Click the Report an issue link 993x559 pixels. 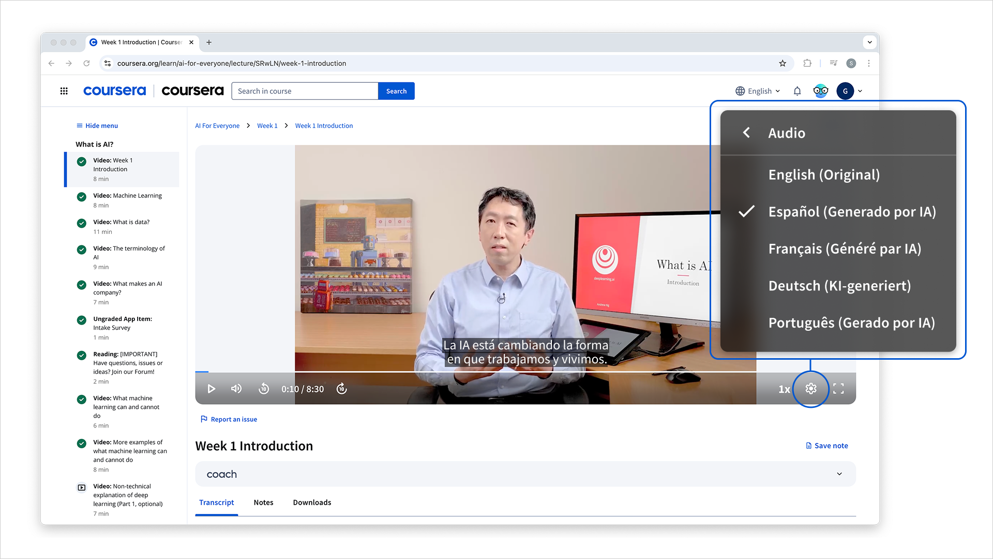234,419
